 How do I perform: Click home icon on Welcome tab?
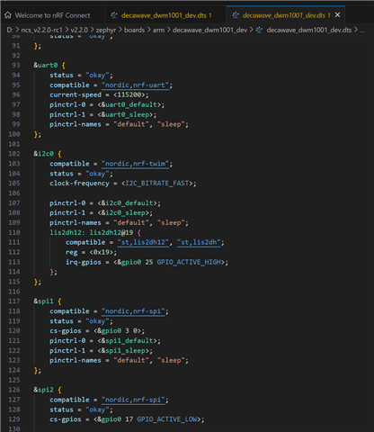[8, 15]
